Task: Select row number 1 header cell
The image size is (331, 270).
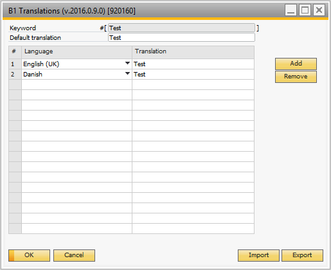Action: (15, 64)
